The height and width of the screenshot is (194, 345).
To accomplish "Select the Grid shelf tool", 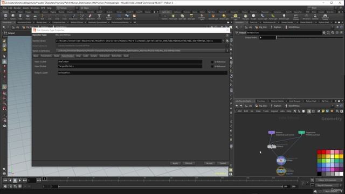I will coord(35,17).
